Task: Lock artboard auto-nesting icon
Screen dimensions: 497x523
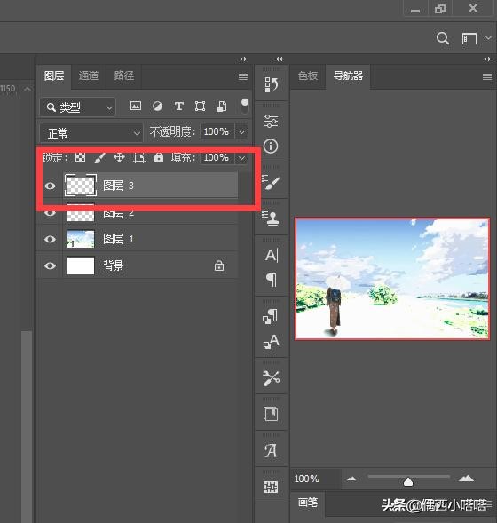Action: (x=139, y=158)
